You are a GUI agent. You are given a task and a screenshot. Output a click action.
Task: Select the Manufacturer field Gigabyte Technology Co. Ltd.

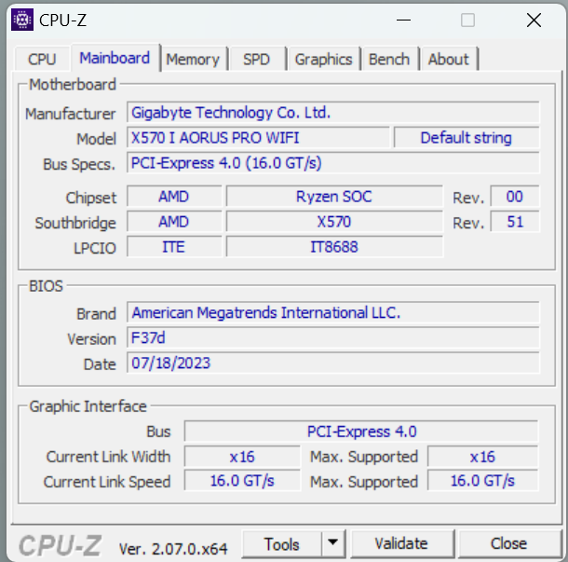click(x=333, y=113)
